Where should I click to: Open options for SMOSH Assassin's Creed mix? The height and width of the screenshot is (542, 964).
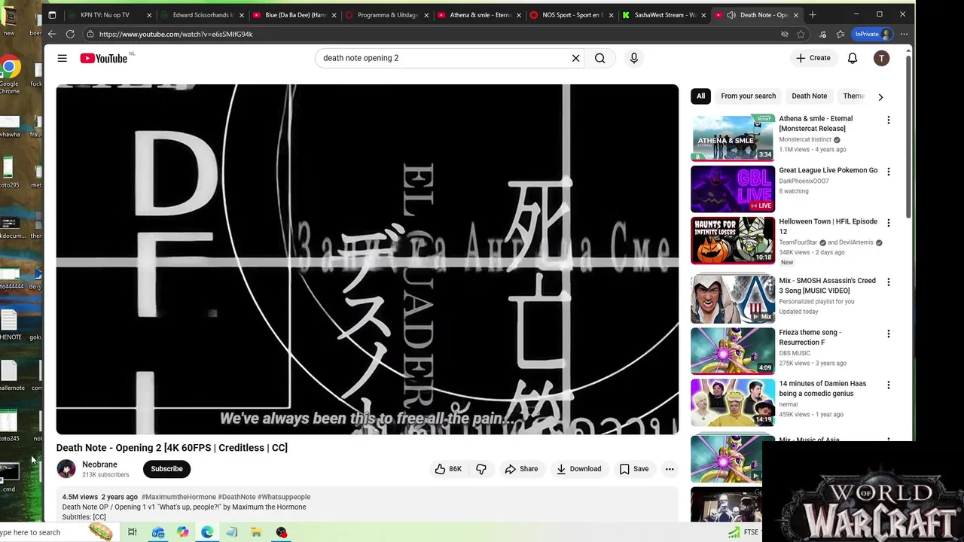888,282
